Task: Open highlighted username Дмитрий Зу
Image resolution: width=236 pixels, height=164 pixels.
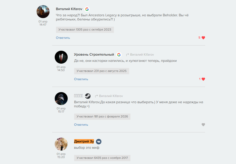Action: tap(84, 141)
